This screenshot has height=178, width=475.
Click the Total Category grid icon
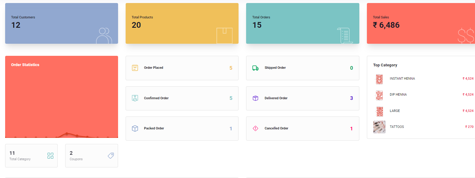[50, 156]
